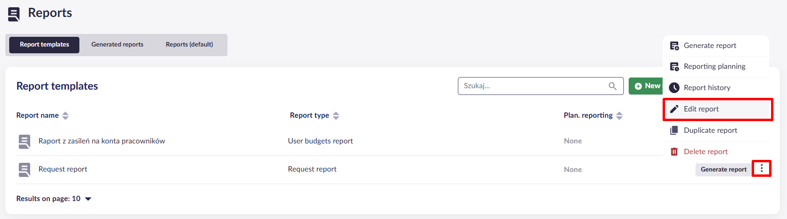787x219 pixels.
Task: Open Raport z zasileń na konta pracowników
Action: point(102,141)
